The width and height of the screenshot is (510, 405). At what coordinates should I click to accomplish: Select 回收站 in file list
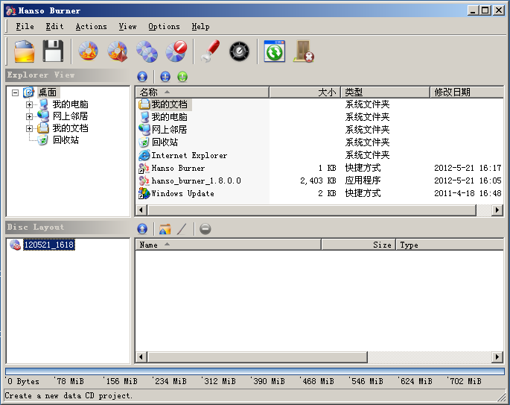click(x=159, y=142)
